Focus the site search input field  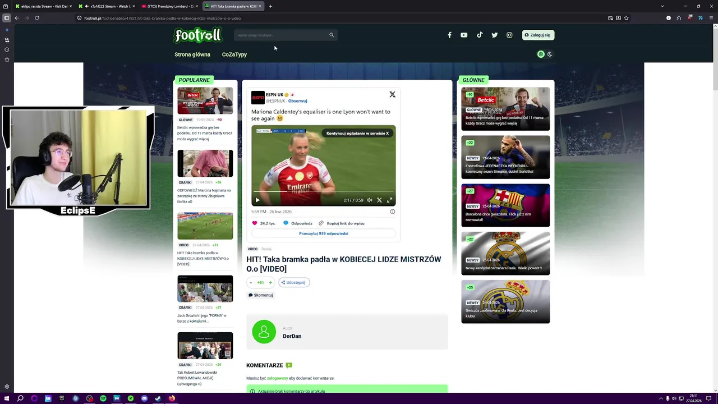282,35
